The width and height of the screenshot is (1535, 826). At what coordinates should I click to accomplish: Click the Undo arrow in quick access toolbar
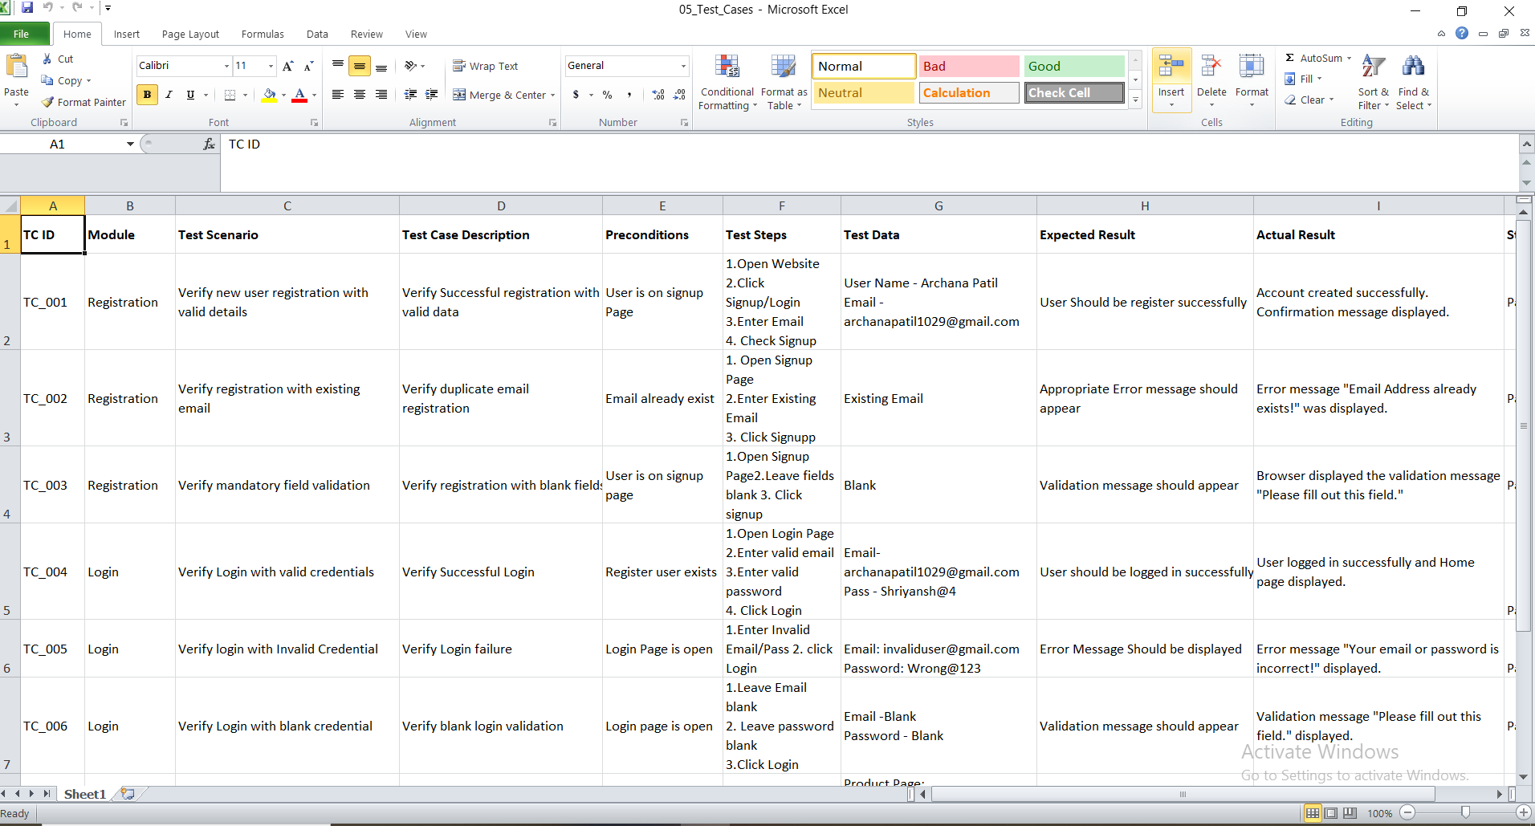tap(48, 8)
